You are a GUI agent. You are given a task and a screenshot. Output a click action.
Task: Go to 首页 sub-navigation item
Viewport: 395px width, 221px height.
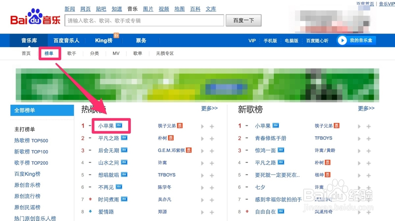[26, 53]
